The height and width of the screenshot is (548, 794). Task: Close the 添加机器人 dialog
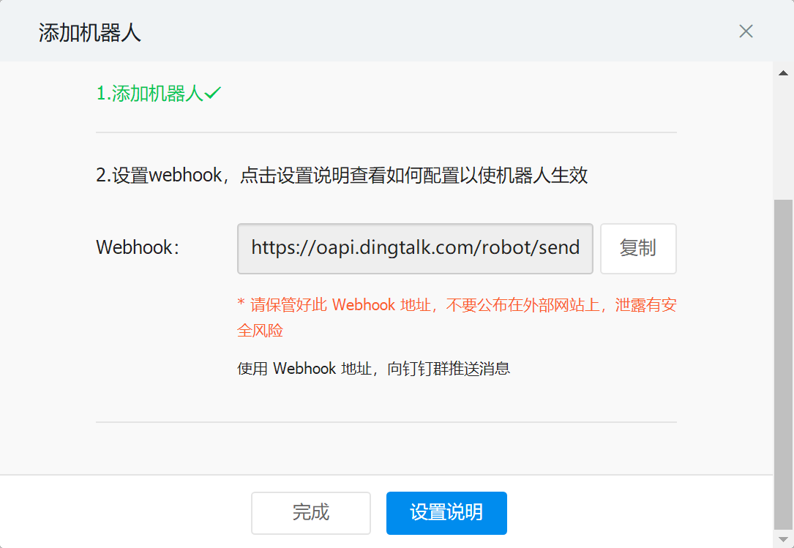click(x=746, y=31)
